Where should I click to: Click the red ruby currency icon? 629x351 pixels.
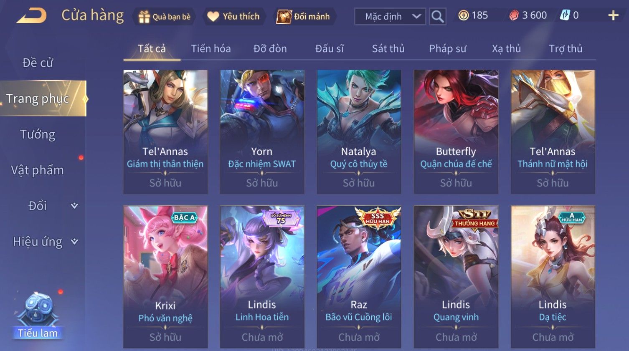tap(514, 15)
